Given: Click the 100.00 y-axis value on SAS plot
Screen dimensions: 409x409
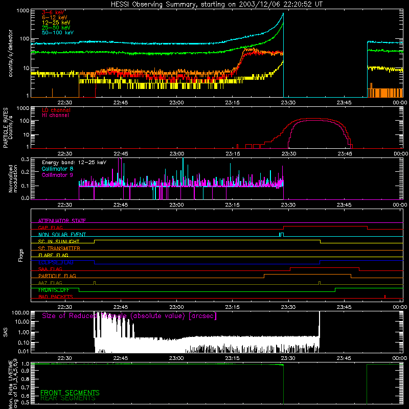Looking at the screenshot, I should 20,312.
